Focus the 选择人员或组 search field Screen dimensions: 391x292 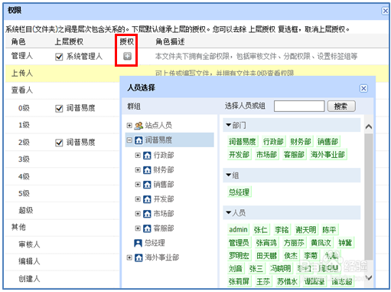tap(299, 107)
